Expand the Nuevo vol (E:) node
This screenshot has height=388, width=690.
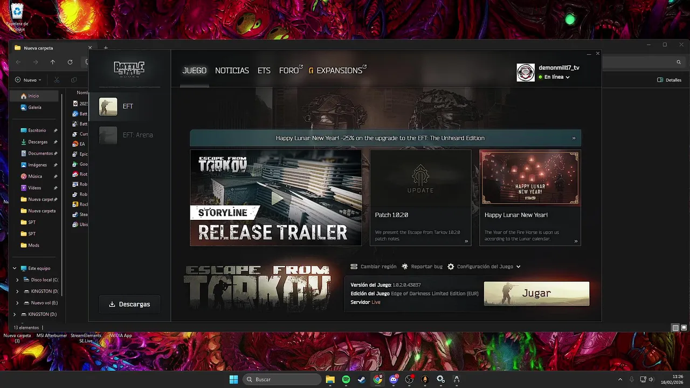(x=17, y=303)
